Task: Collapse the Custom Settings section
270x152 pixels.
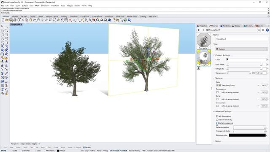Action: coord(214,55)
